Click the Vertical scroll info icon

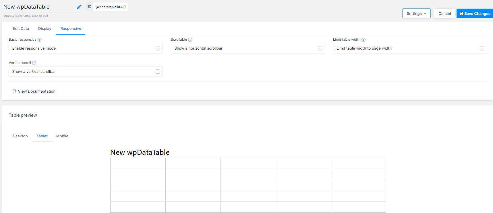34,63
